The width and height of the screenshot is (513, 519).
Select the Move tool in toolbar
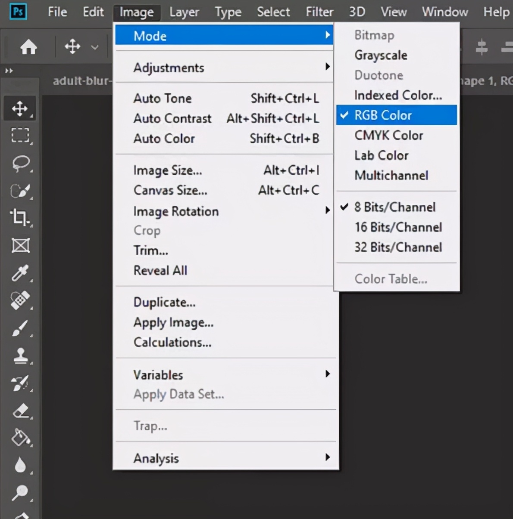tap(20, 108)
